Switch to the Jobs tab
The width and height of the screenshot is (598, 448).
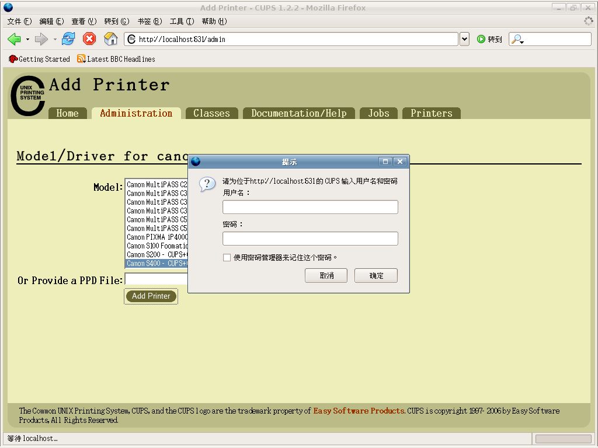[378, 113]
